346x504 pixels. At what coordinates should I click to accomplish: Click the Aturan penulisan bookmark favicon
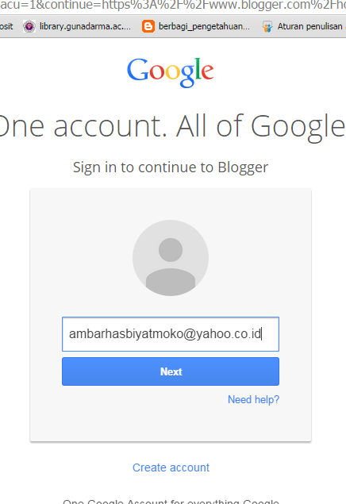[x=267, y=26]
